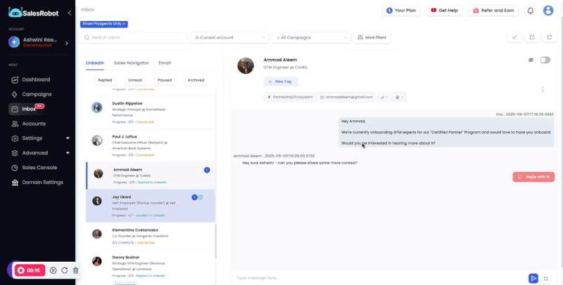Open the Inbox menu item

click(x=29, y=109)
